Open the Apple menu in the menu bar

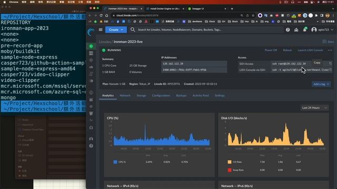(4, 2)
